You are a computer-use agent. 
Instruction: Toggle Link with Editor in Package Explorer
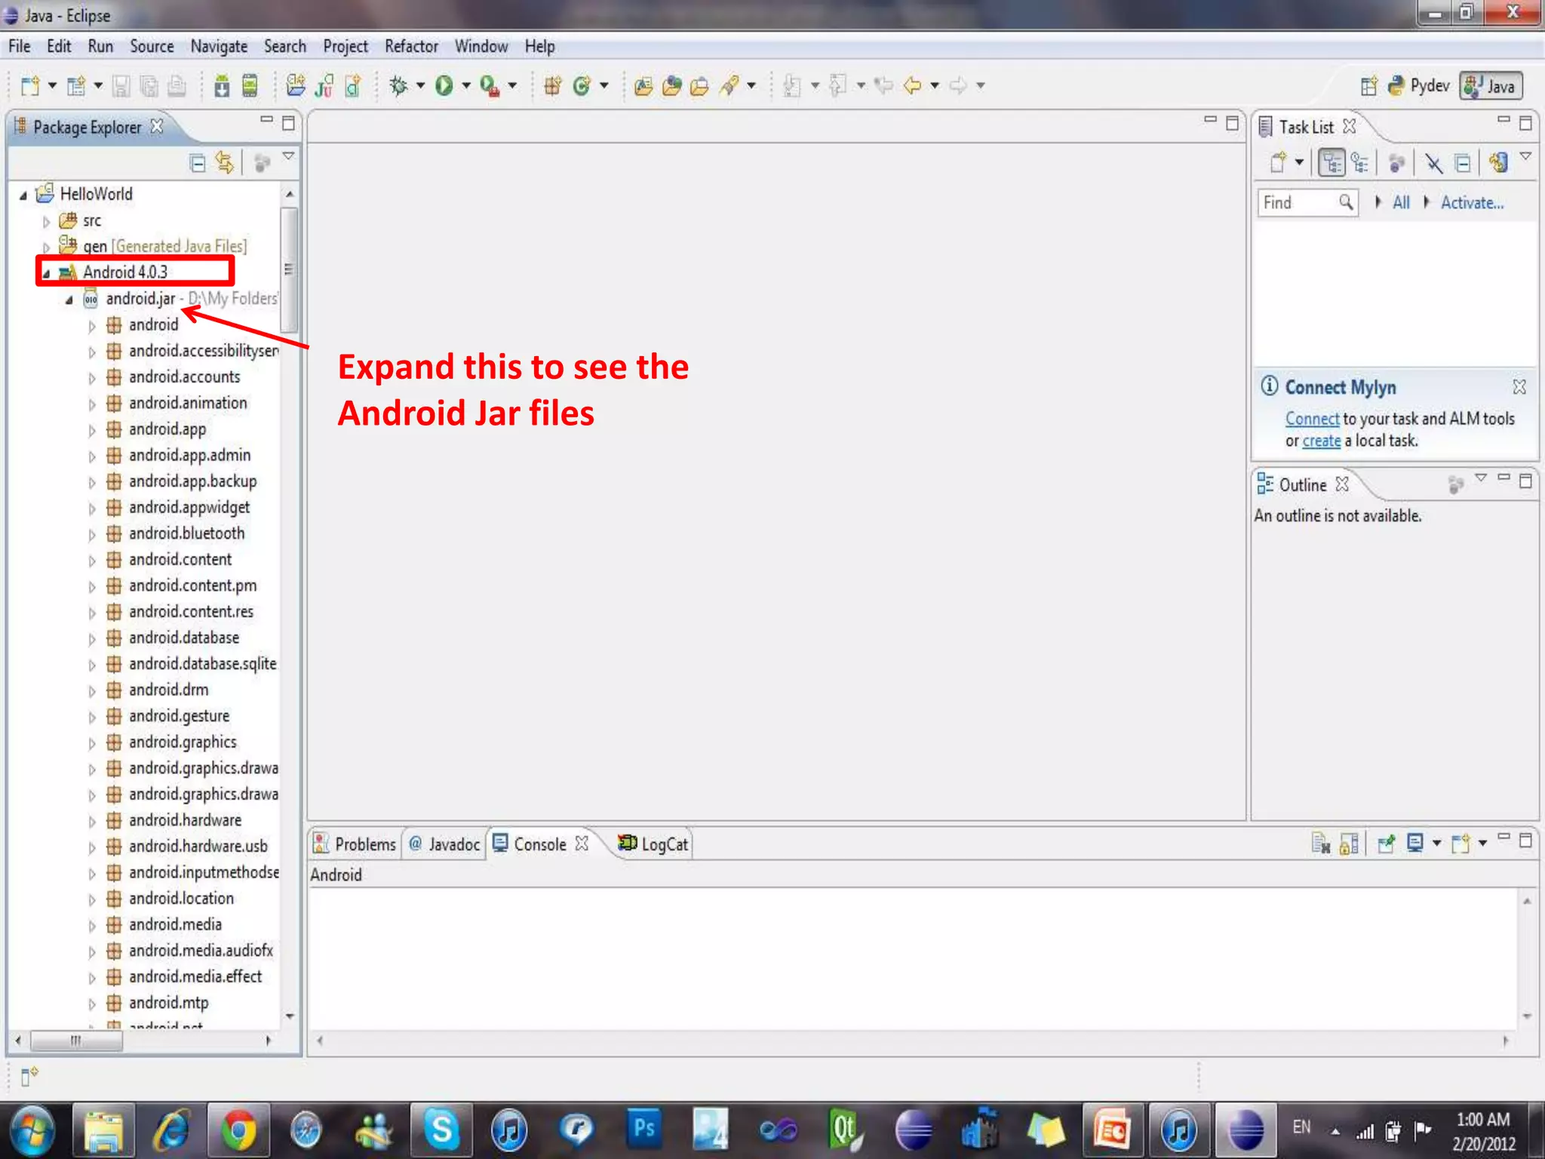click(225, 162)
